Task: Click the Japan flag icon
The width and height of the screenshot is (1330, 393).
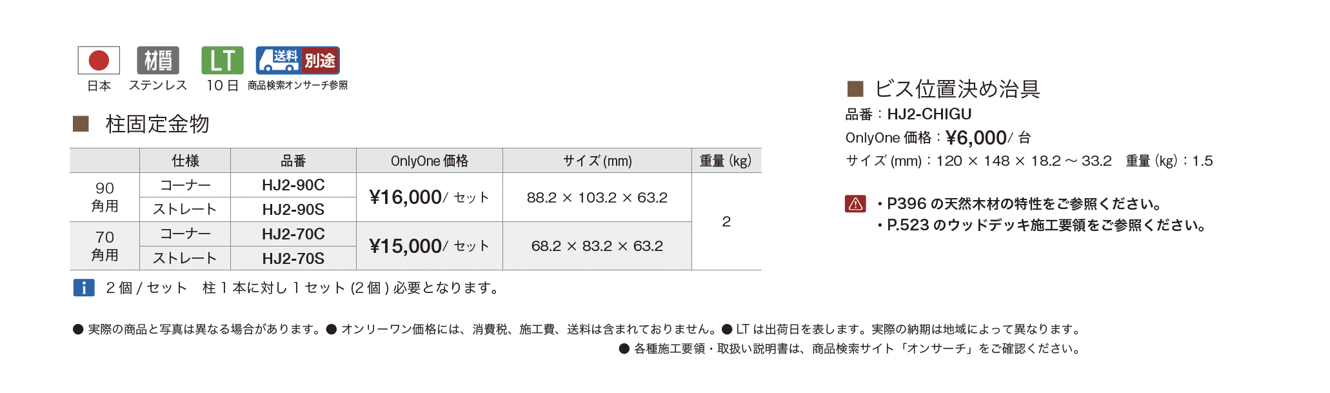Action: point(99,61)
